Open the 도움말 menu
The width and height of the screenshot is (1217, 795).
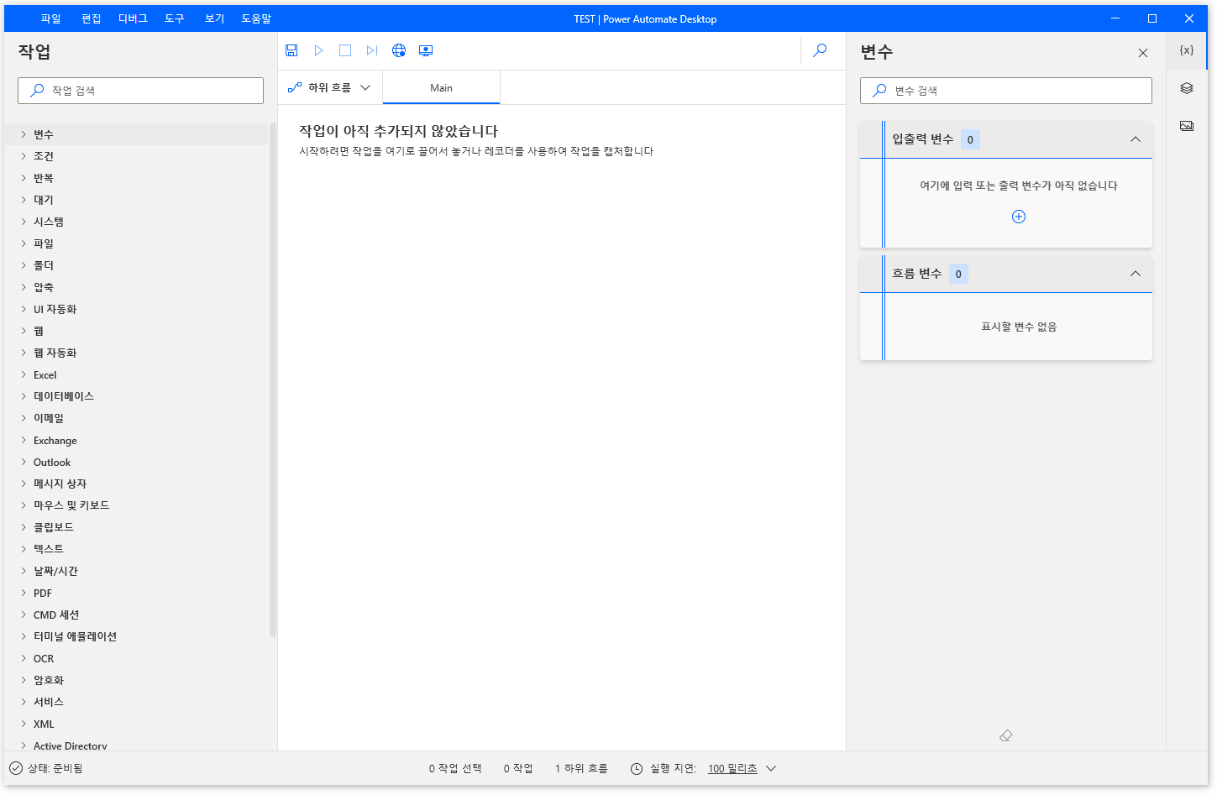coord(256,18)
